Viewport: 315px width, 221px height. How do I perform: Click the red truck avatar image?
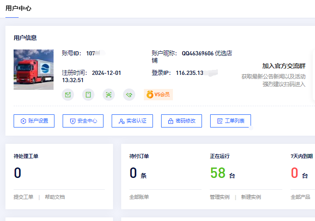point(34,69)
